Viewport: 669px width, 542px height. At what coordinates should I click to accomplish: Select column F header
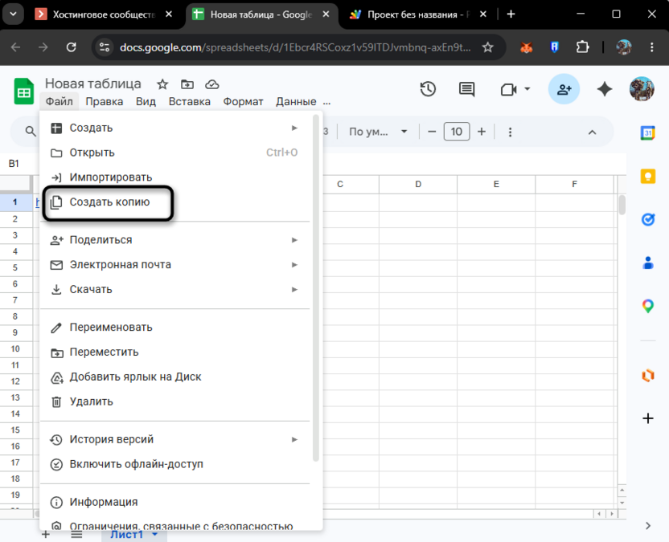[x=574, y=184]
